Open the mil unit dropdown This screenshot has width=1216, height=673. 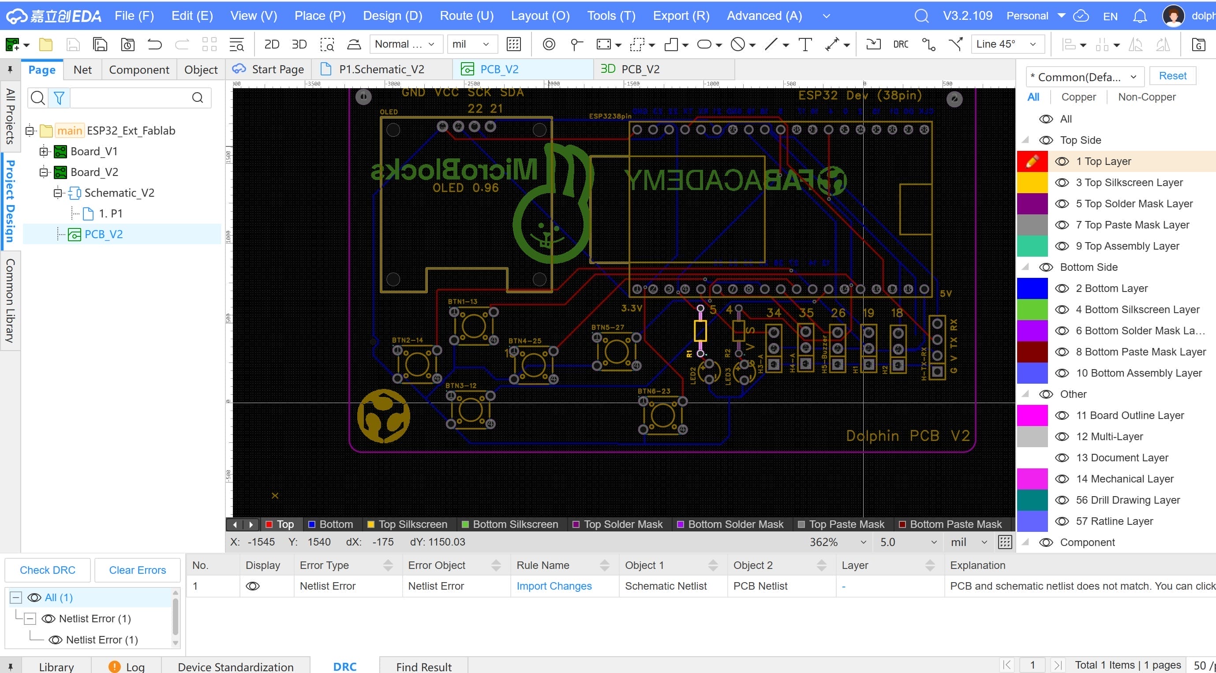click(x=471, y=45)
